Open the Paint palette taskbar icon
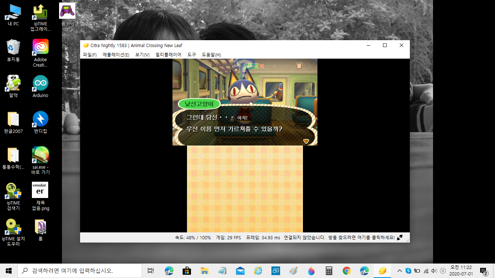The height and width of the screenshot is (278, 495). [x=294, y=271]
